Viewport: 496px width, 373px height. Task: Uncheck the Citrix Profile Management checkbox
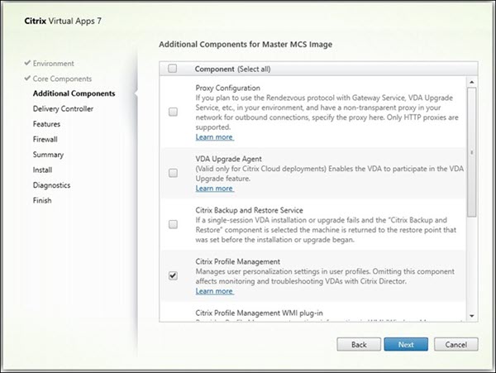[173, 275]
